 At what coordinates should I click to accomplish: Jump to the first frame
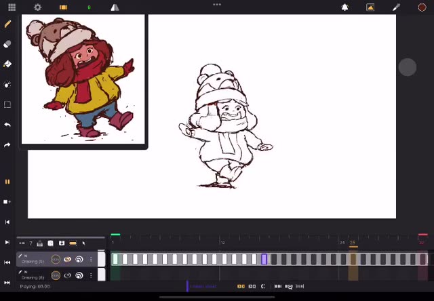pos(7,262)
